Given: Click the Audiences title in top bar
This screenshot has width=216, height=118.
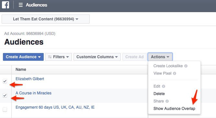Looking at the screenshot, I should [37, 5].
